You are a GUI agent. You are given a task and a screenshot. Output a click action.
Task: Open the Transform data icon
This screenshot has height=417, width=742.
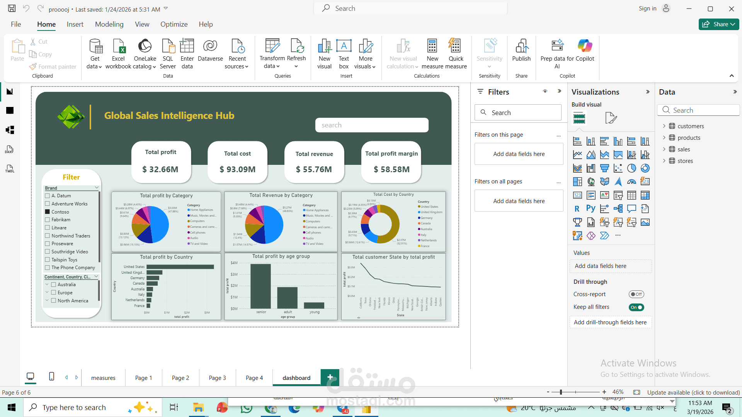272,46
